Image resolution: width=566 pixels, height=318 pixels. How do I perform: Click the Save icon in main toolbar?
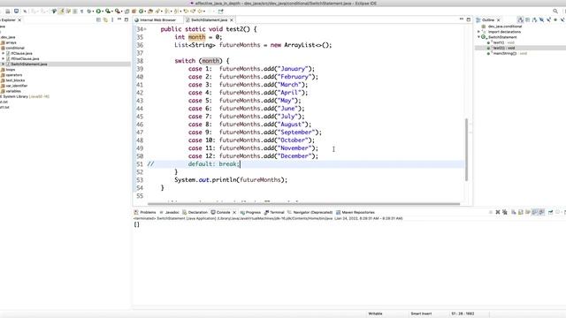coord(8,11)
